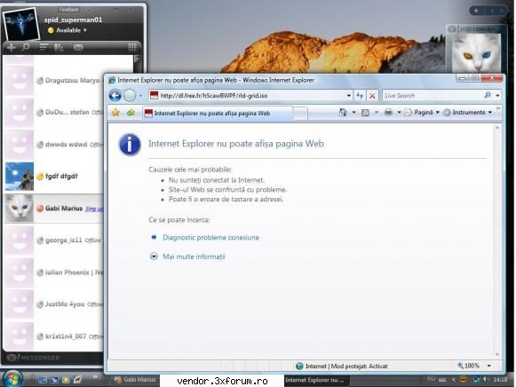Click the Add to Favorites icon
This screenshot has width=516, height=387.
[x=131, y=113]
